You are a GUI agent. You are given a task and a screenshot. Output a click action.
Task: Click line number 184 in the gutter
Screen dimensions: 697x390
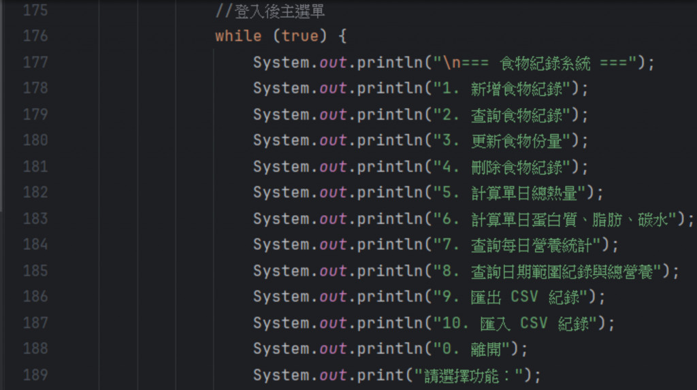(35, 244)
